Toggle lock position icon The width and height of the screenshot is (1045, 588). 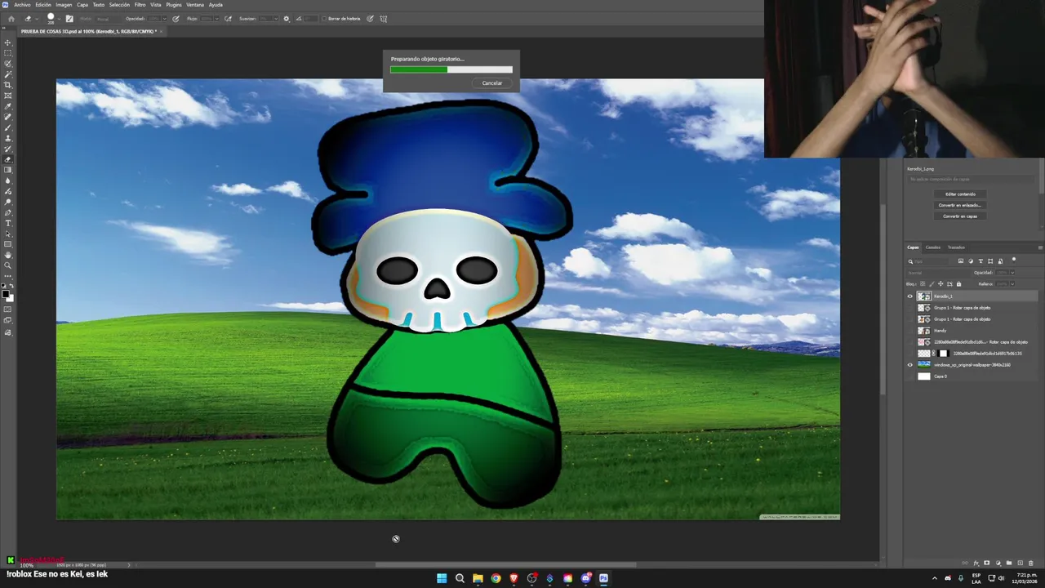tap(940, 284)
